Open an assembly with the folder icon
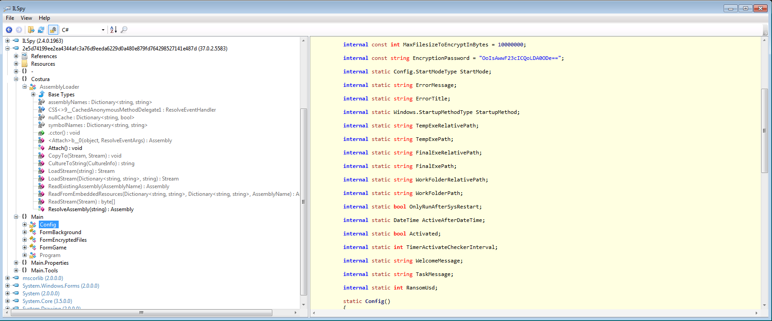 click(x=31, y=30)
